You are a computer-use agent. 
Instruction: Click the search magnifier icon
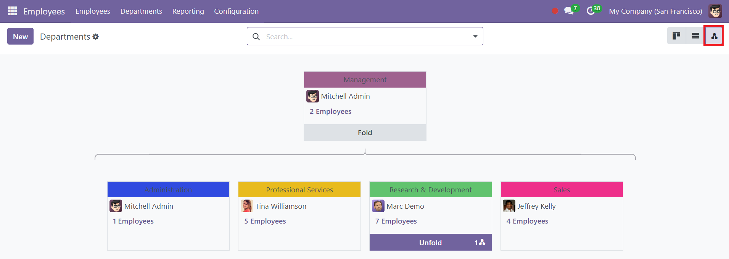[x=256, y=37]
